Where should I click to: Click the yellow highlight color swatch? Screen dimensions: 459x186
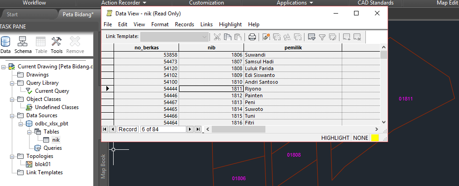pyautogui.click(x=374, y=138)
